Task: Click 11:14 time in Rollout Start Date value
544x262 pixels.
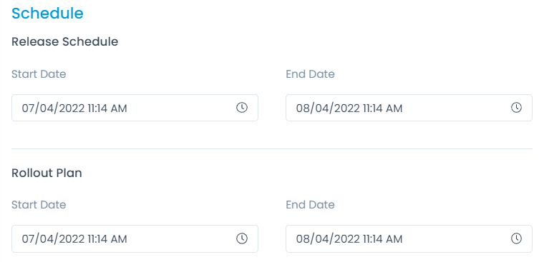Action: pyautogui.click(x=97, y=239)
